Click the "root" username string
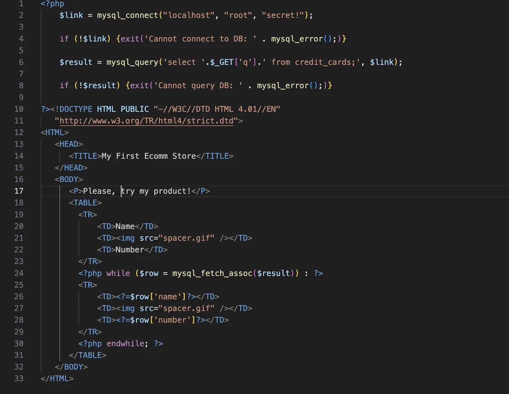The width and height of the screenshot is (509, 394). coord(238,15)
